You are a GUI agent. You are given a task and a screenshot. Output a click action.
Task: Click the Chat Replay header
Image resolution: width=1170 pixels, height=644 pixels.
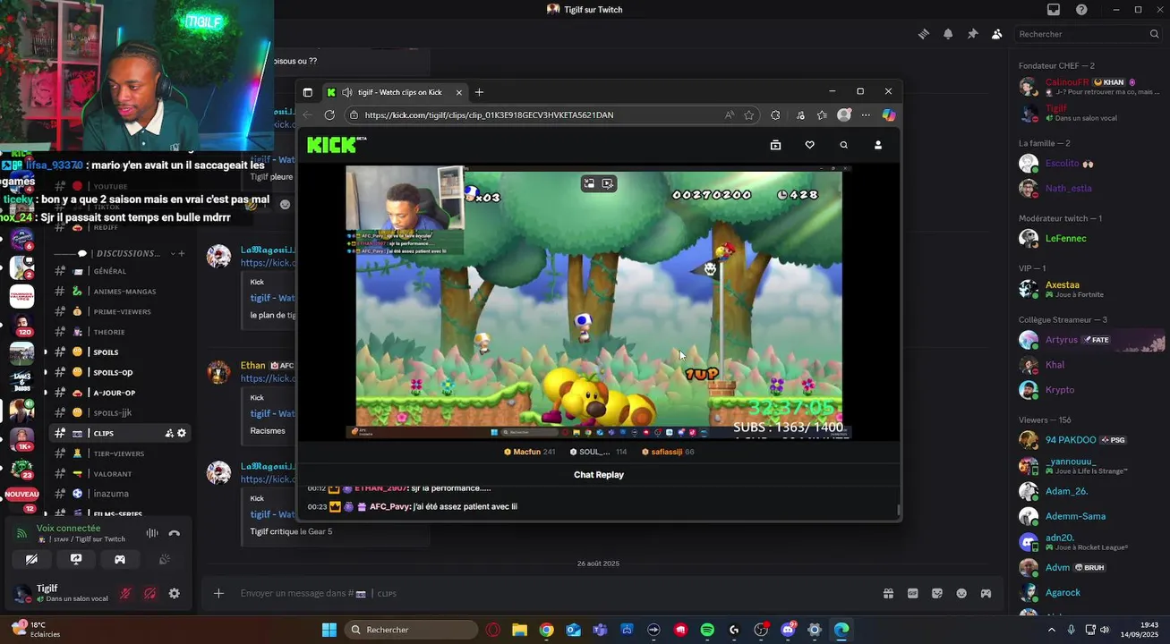click(x=599, y=475)
